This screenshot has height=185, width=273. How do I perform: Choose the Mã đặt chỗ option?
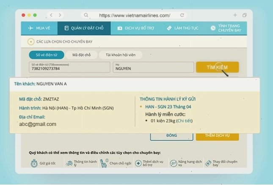(82, 55)
